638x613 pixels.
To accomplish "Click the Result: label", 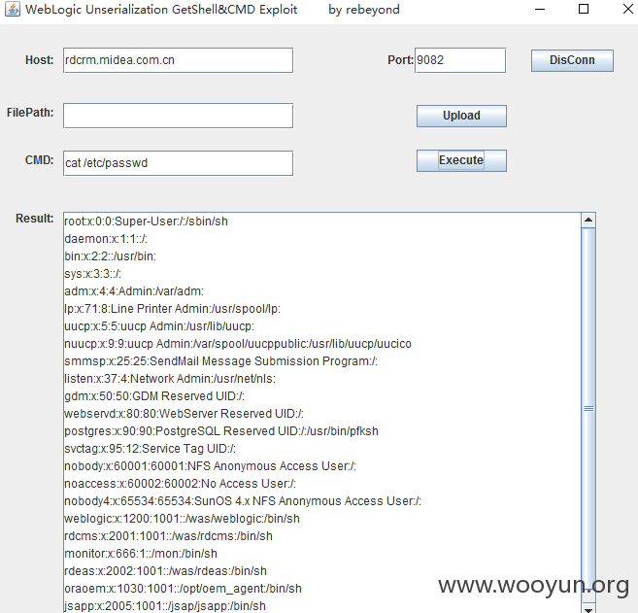I will pyautogui.click(x=35, y=219).
